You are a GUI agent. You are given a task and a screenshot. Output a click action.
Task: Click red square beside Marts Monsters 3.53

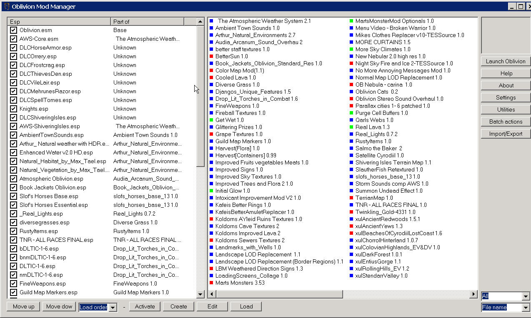point(211,283)
